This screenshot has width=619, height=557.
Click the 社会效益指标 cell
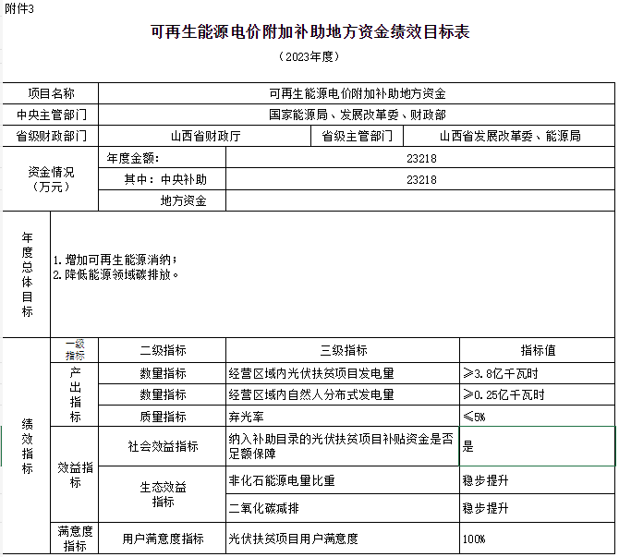point(163,446)
